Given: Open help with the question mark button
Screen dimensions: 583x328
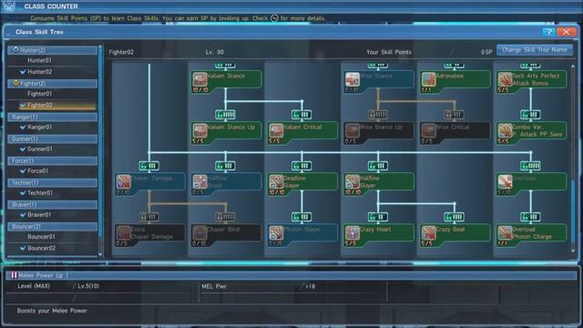Looking at the screenshot, I should [548, 32].
